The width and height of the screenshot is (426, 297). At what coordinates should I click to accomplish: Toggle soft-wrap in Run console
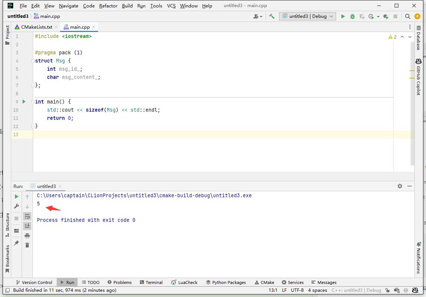pyautogui.click(x=27, y=216)
